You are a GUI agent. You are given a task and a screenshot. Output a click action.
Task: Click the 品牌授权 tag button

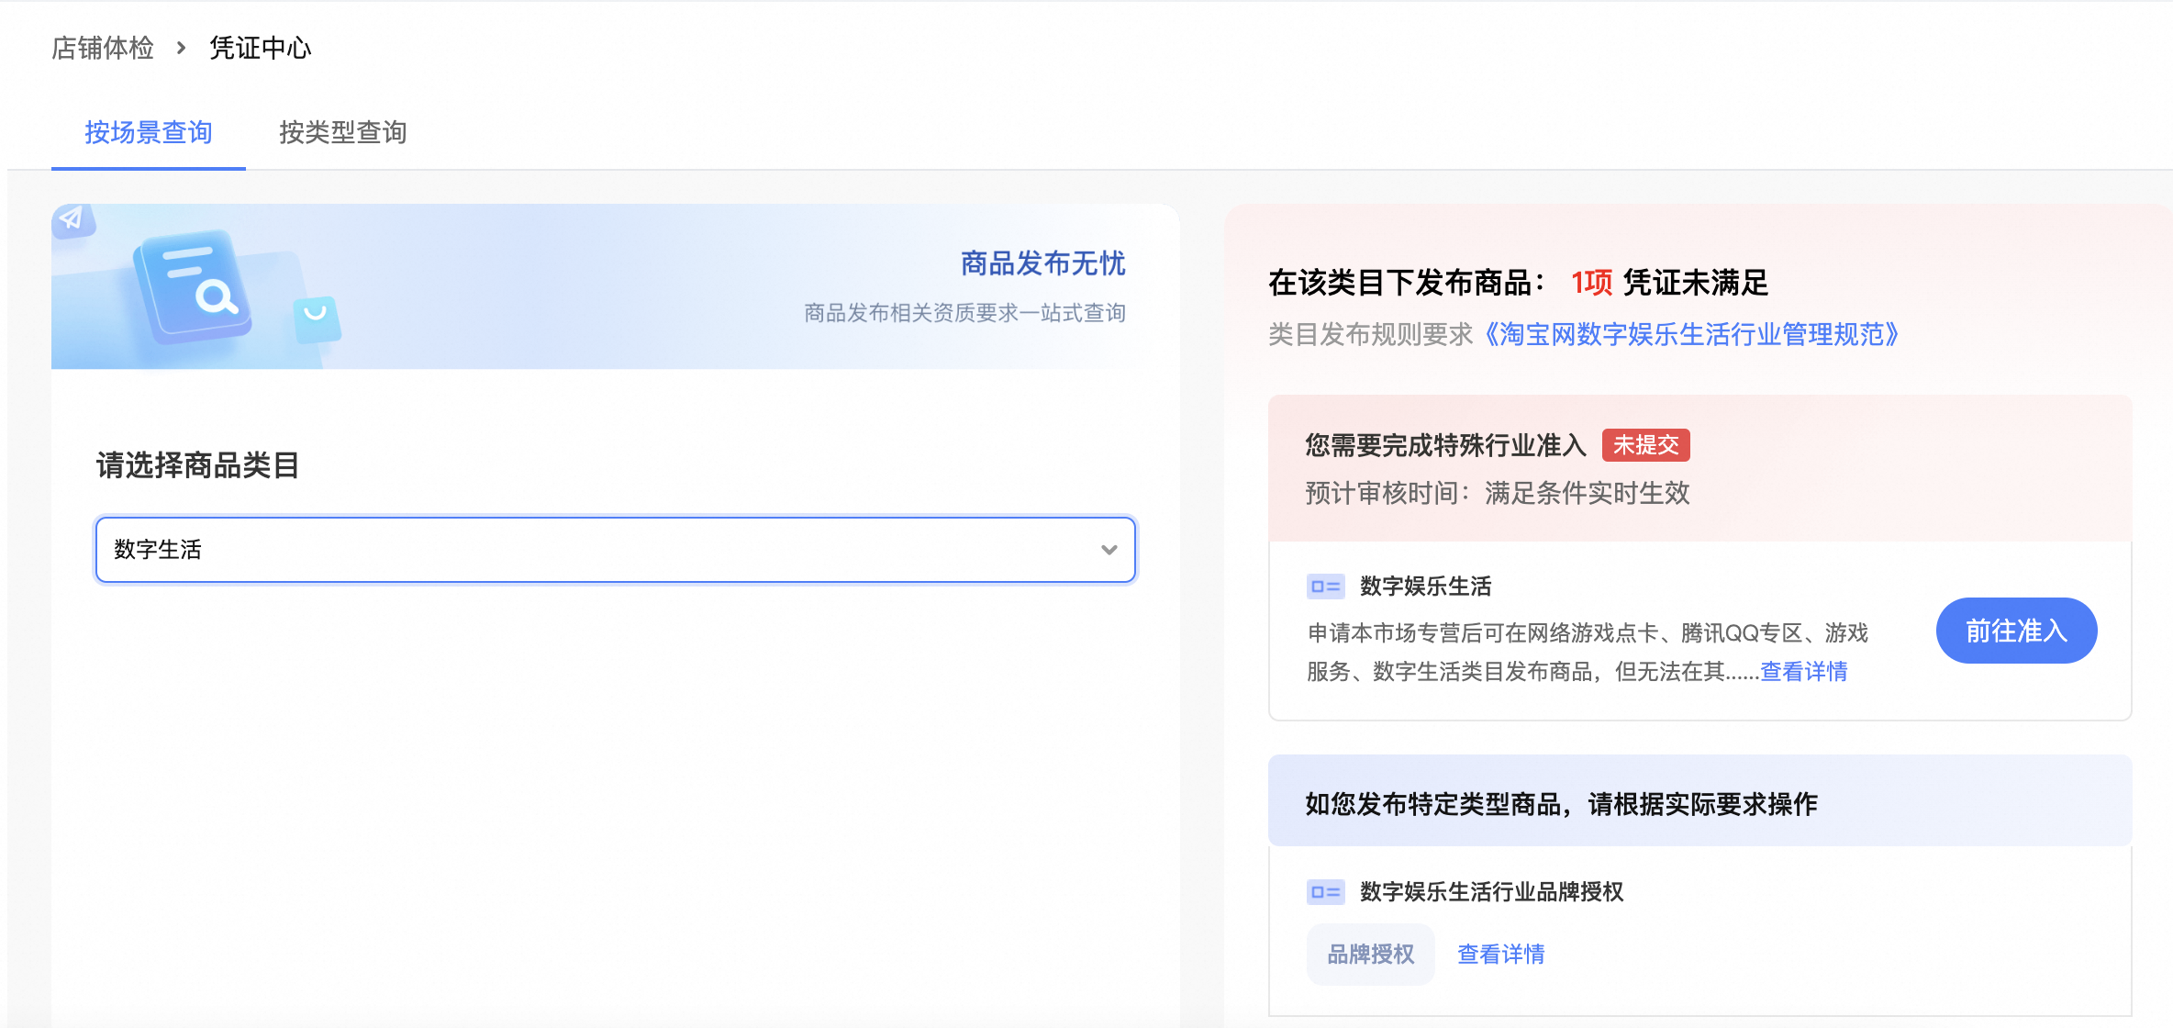(x=1371, y=955)
